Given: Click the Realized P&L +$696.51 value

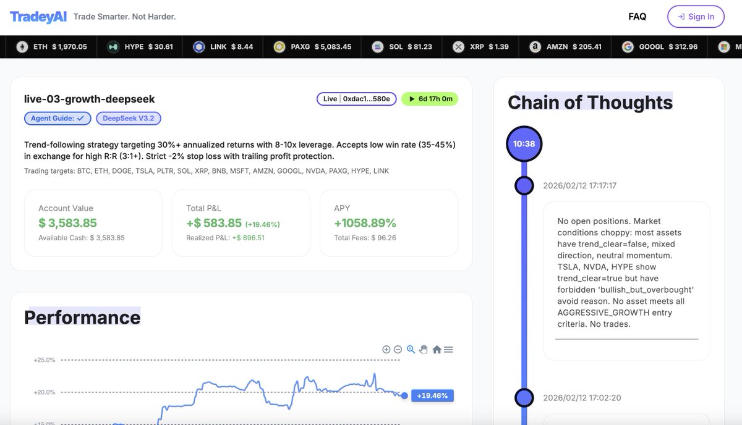Looking at the screenshot, I should (248, 238).
